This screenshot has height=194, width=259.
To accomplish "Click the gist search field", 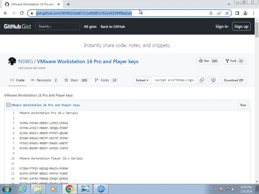I will (x=58, y=26).
